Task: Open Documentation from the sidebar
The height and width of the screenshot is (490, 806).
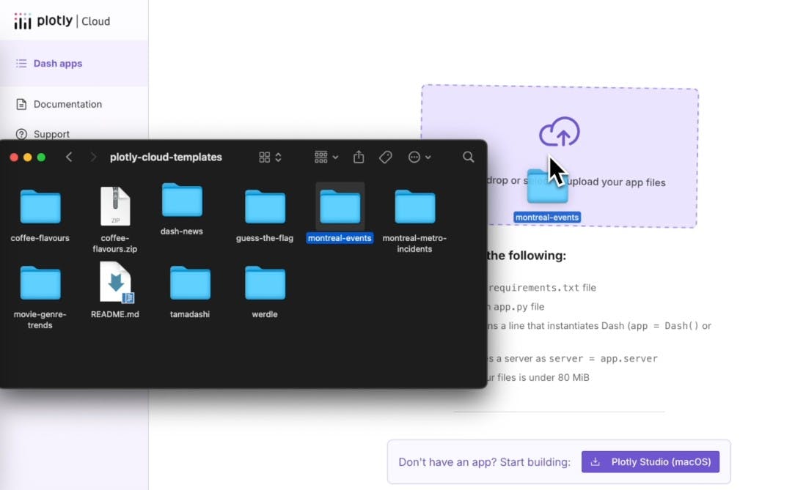Action: [67, 104]
